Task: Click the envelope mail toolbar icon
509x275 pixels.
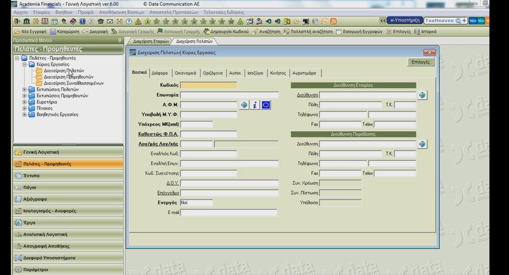Action: [x=110, y=21]
